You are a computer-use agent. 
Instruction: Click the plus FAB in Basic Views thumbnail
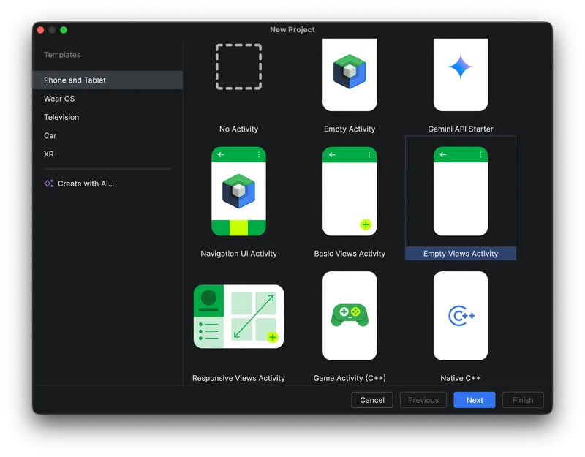(x=366, y=224)
